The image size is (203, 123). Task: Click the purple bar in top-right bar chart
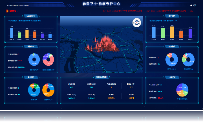point(190,33)
